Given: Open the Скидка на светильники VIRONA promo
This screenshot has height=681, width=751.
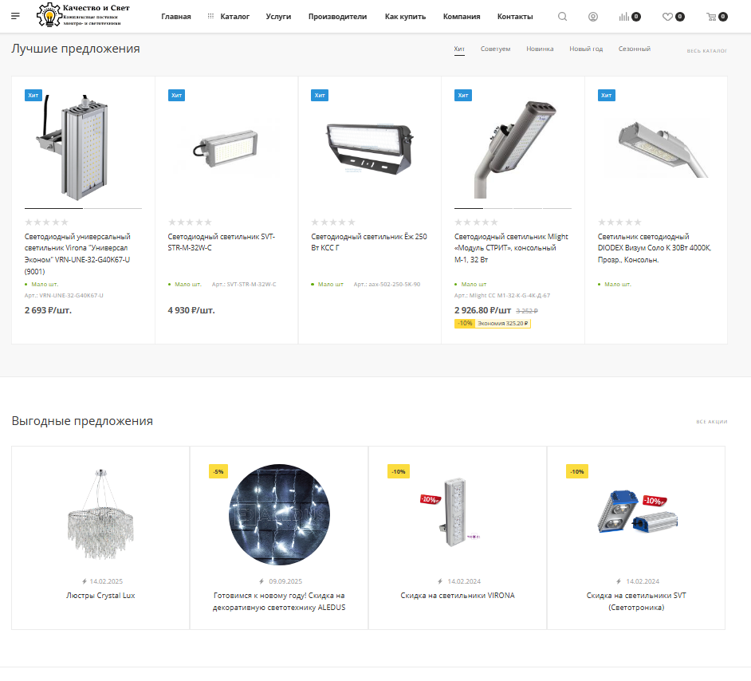Looking at the screenshot, I should click(x=458, y=596).
